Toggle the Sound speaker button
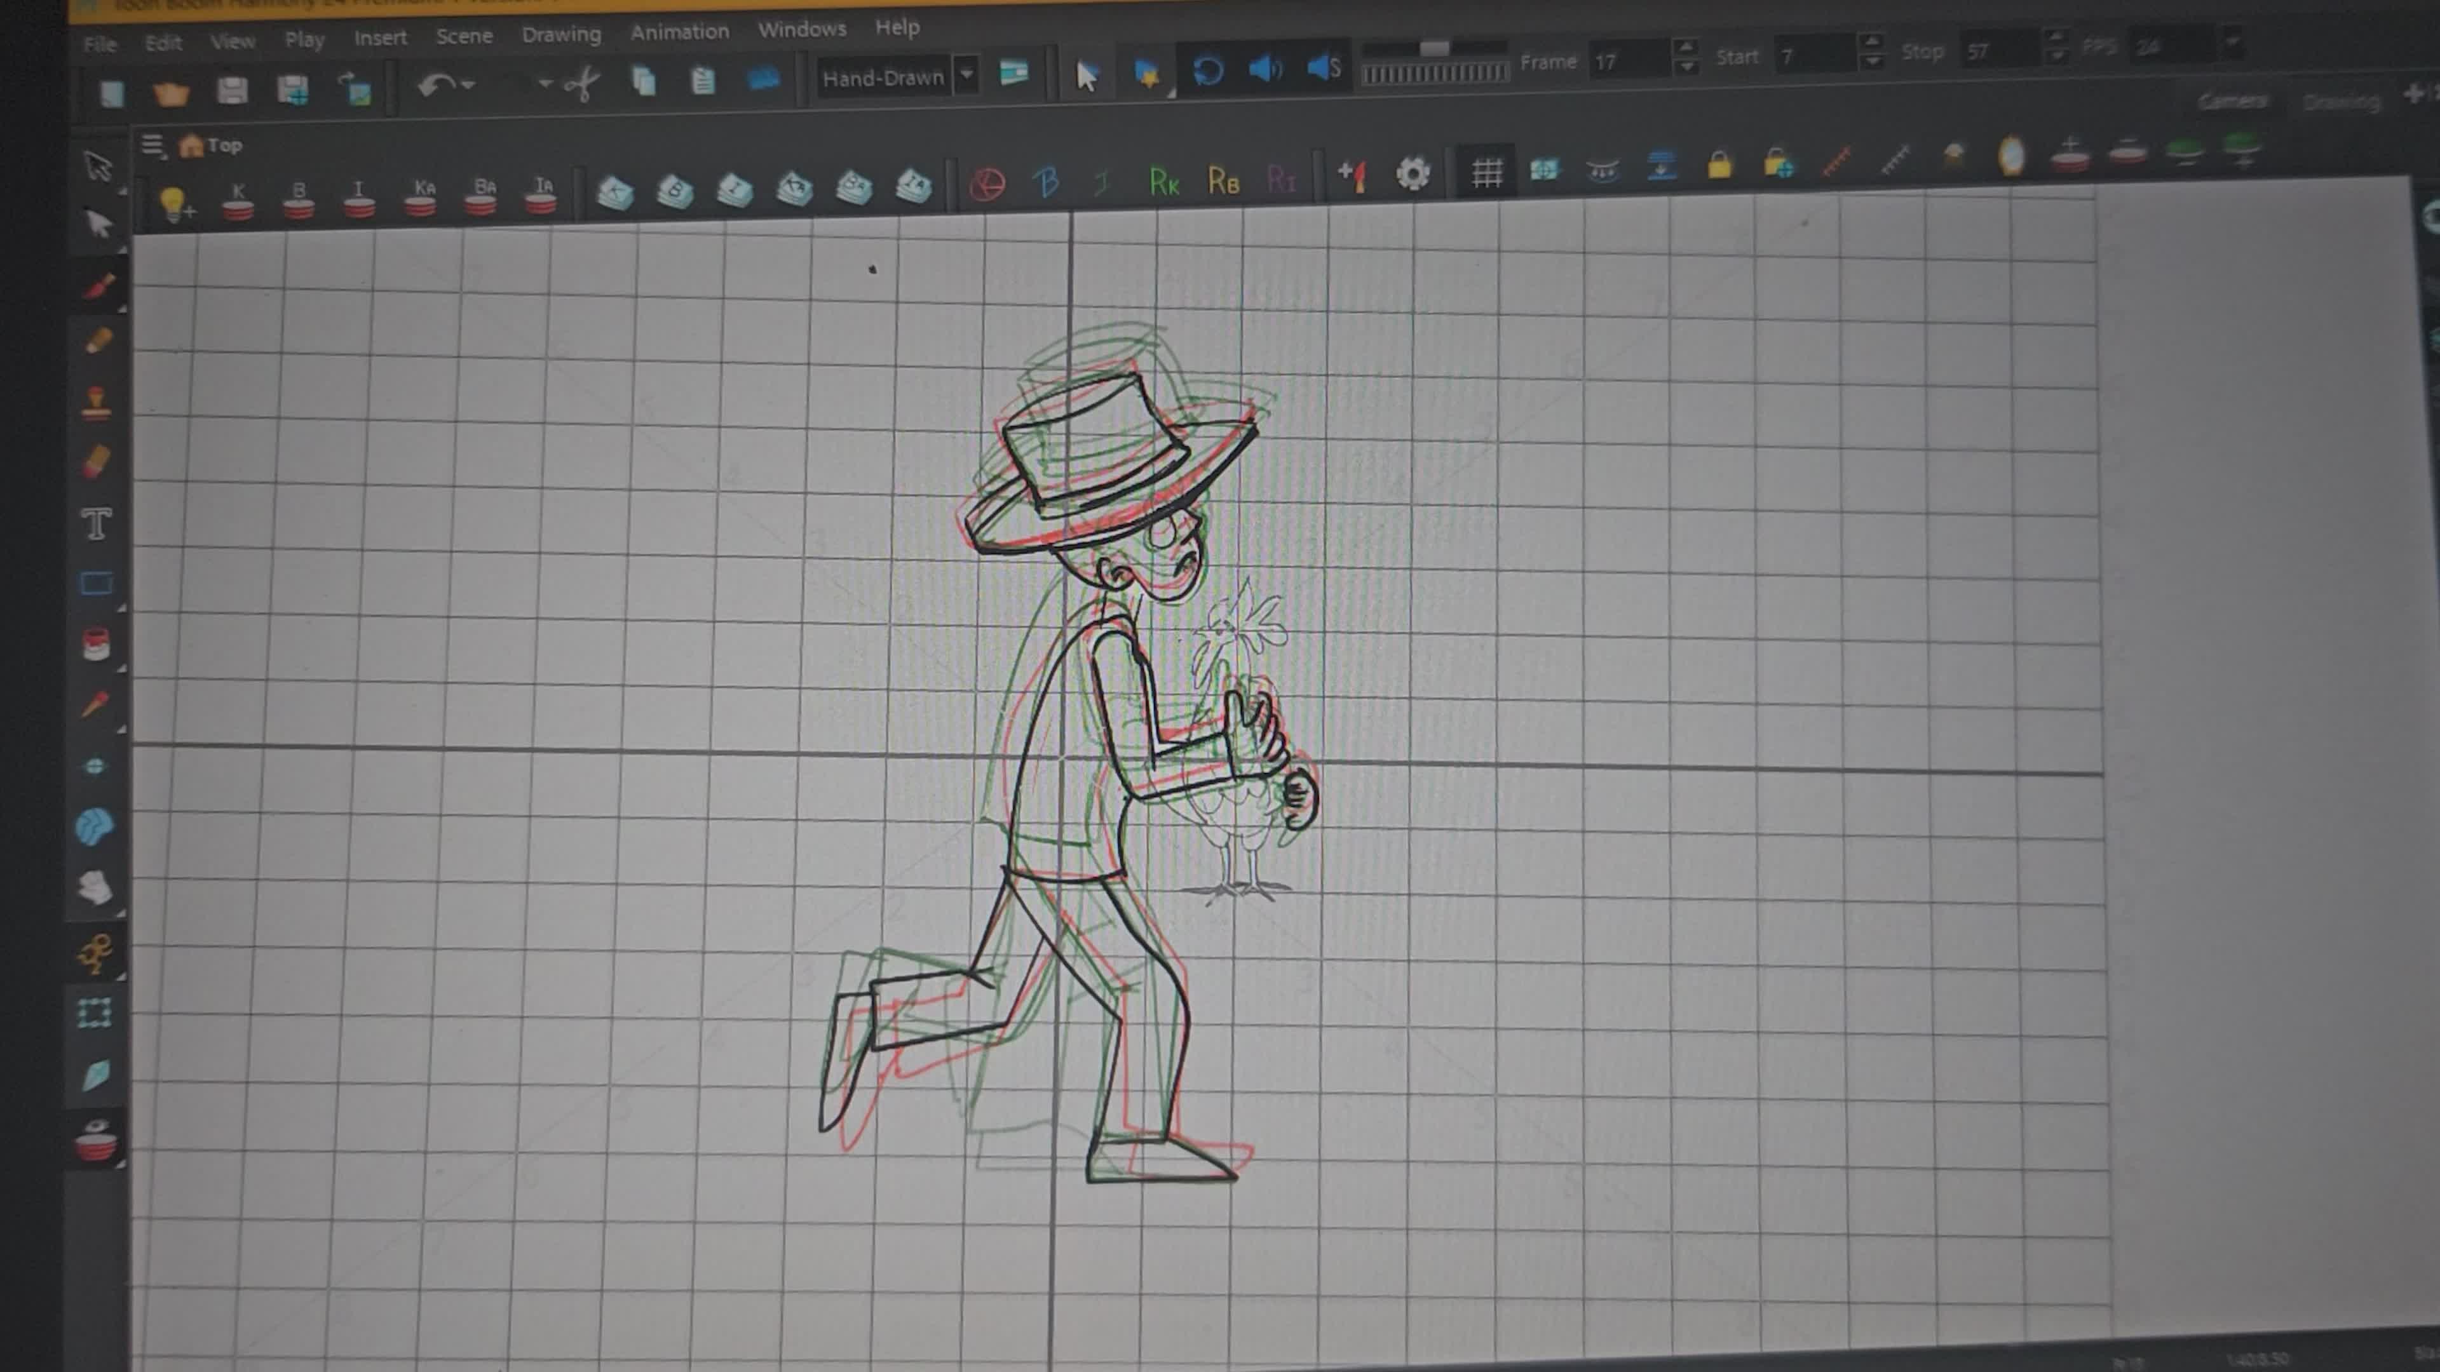The width and height of the screenshot is (2440, 1372). point(1264,68)
